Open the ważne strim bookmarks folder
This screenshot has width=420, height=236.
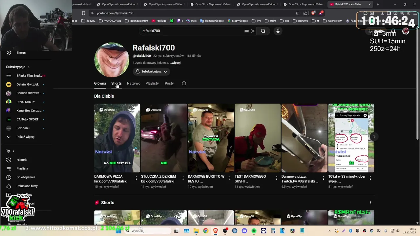[332, 21]
